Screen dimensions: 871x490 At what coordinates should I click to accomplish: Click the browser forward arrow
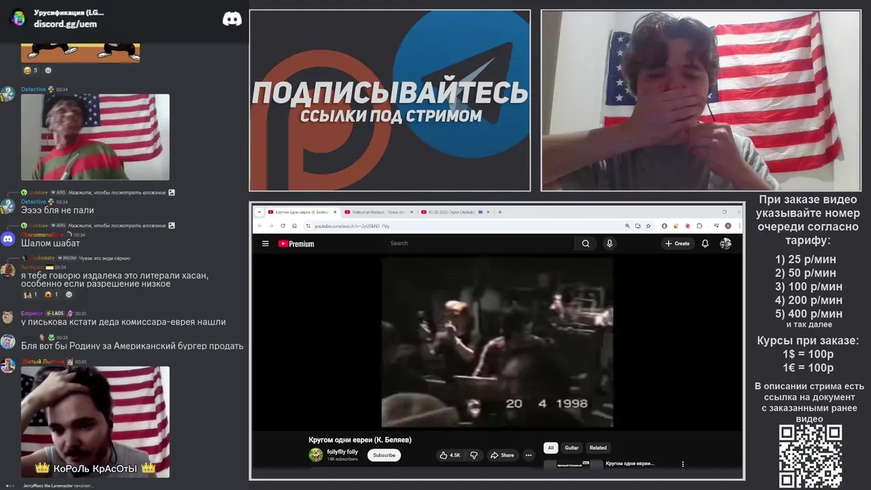272,226
